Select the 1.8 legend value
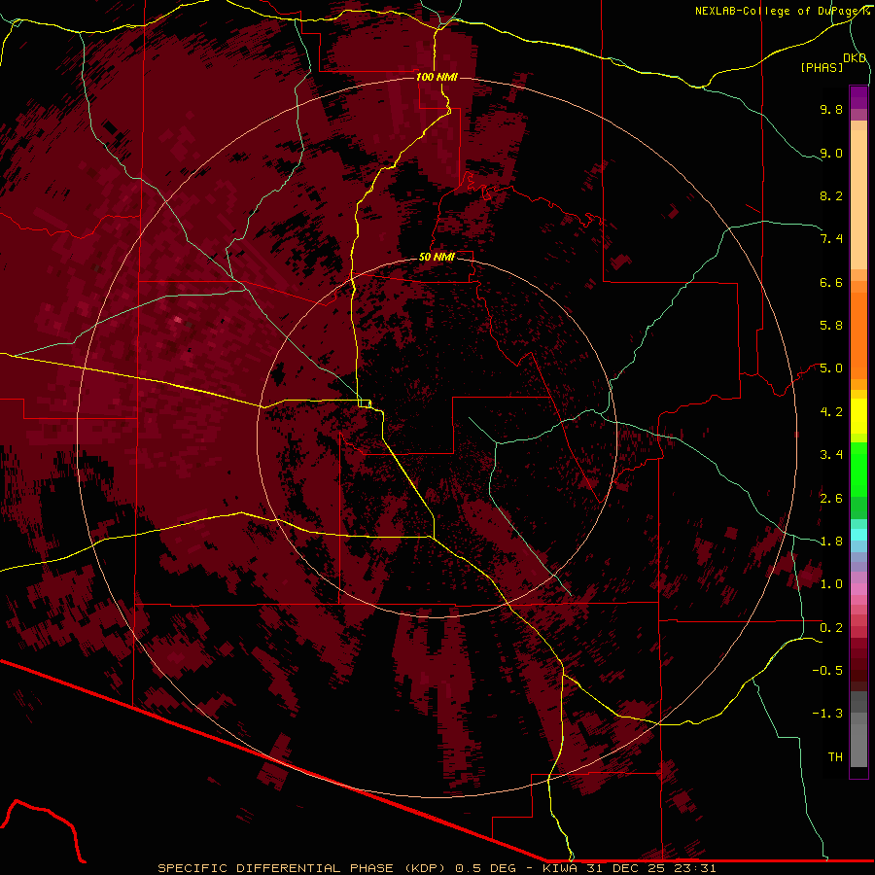The height and width of the screenshot is (875, 875). tap(831, 542)
